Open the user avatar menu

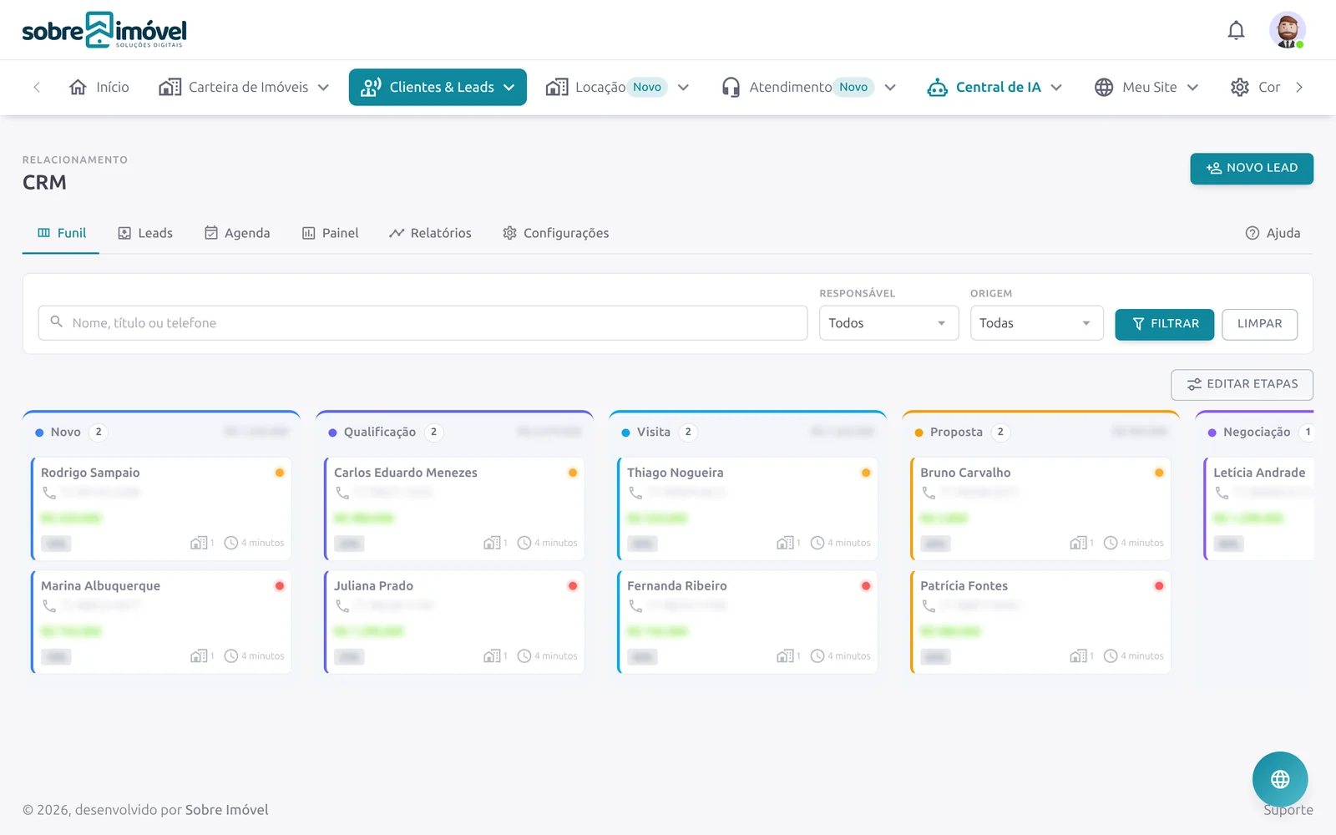(1287, 30)
